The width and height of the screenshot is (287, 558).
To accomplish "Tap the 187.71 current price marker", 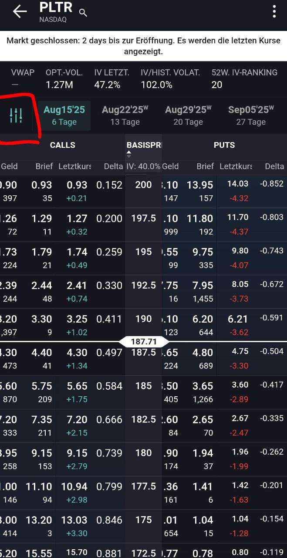I will pos(143,341).
